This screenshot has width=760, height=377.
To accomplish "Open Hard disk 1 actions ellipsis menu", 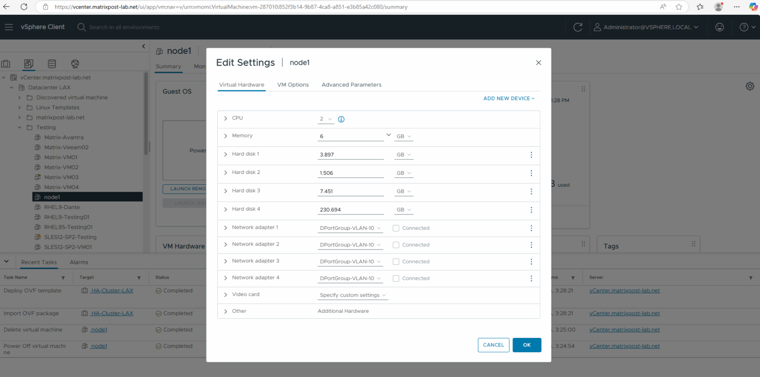I will [531, 155].
